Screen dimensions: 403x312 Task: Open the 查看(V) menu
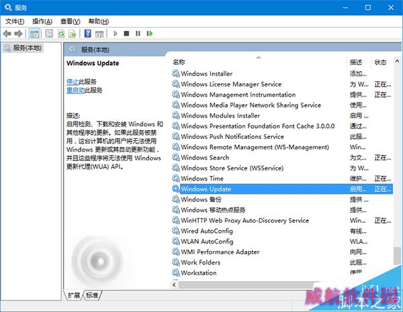[x=71, y=21]
